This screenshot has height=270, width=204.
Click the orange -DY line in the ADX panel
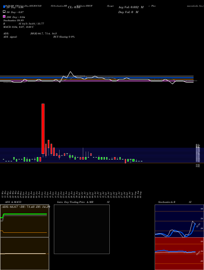(25, 232)
